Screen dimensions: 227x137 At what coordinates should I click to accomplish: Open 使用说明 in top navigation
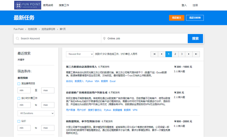point(48,5)
